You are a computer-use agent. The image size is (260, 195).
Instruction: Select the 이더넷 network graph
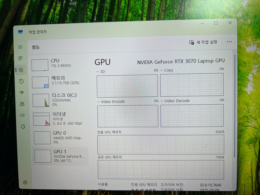coord(58,118)
